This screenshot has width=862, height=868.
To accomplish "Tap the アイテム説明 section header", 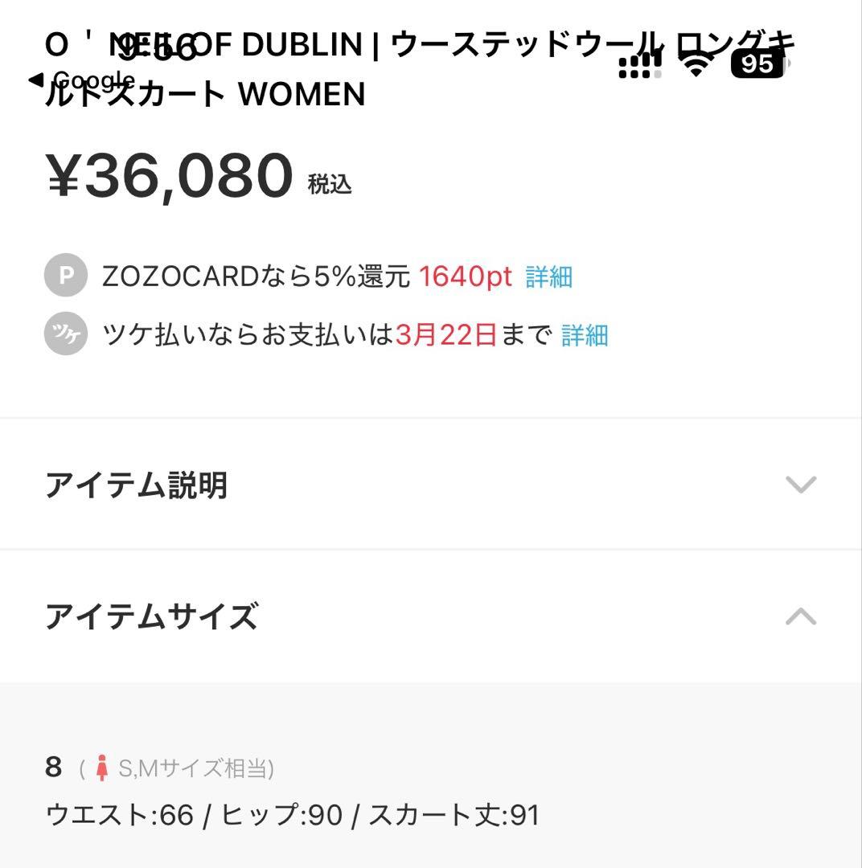I will pyautogui.click(x=137, y=485).
